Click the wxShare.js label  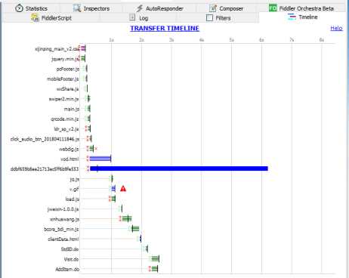(x=67, y=89)
